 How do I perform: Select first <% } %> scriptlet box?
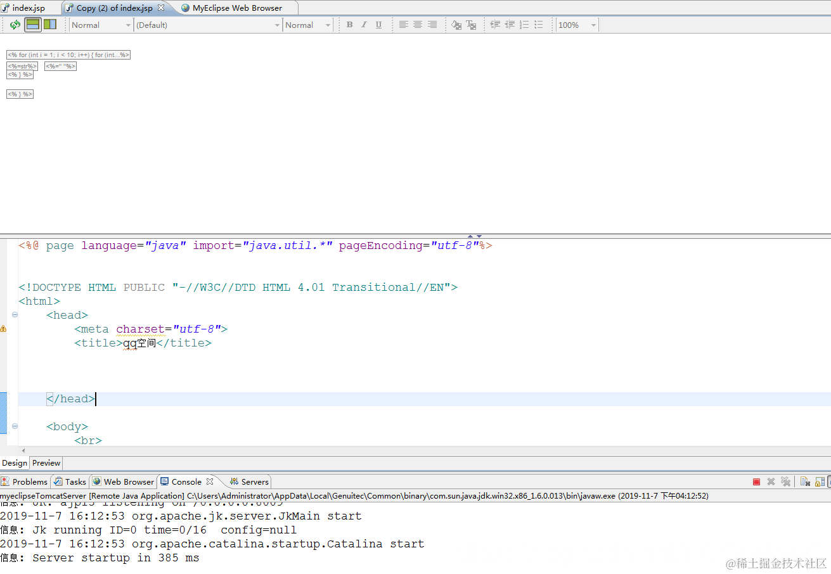click(x=20, y=75)
